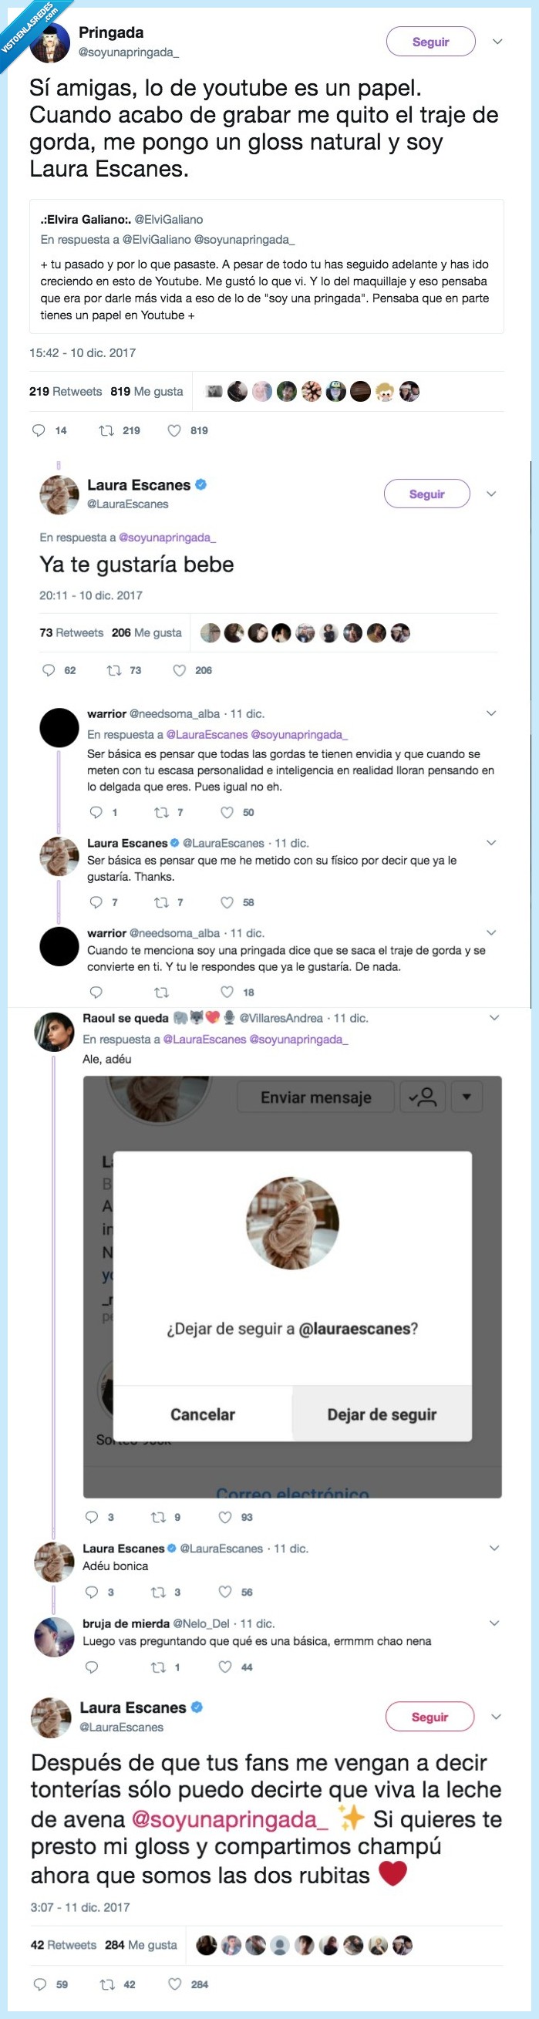Open the quoted tweet from Elvira Galiano

pos(266,267)
